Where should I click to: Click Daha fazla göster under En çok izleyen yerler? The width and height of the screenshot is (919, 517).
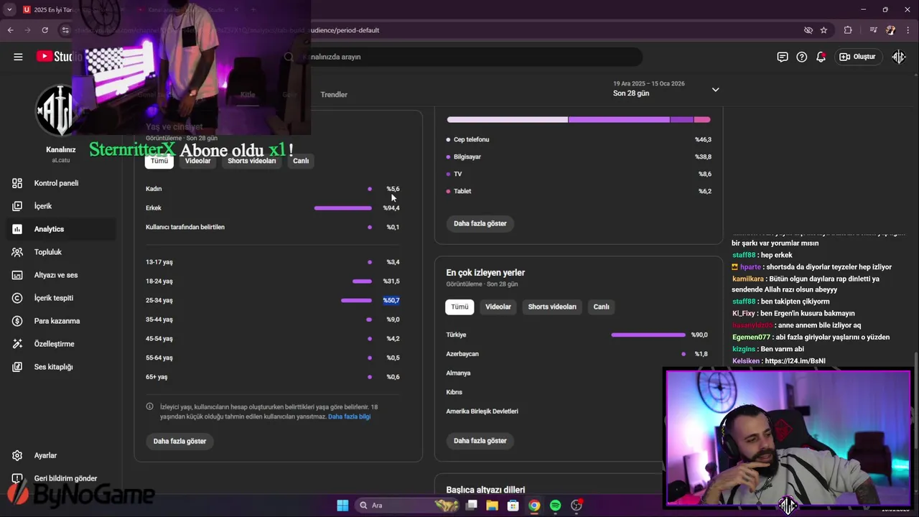coord(480,441)
